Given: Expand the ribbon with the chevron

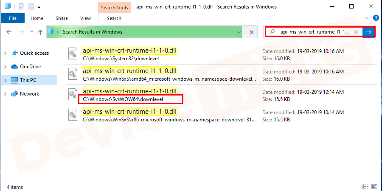Looking at the screenshot, I should [367, 18].
